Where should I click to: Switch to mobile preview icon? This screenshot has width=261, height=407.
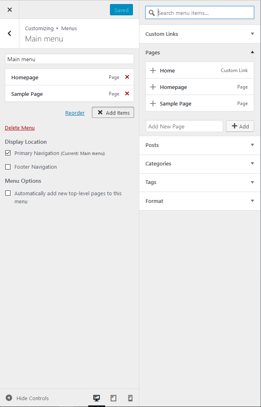pyautogui.click(x=130, y=398)
